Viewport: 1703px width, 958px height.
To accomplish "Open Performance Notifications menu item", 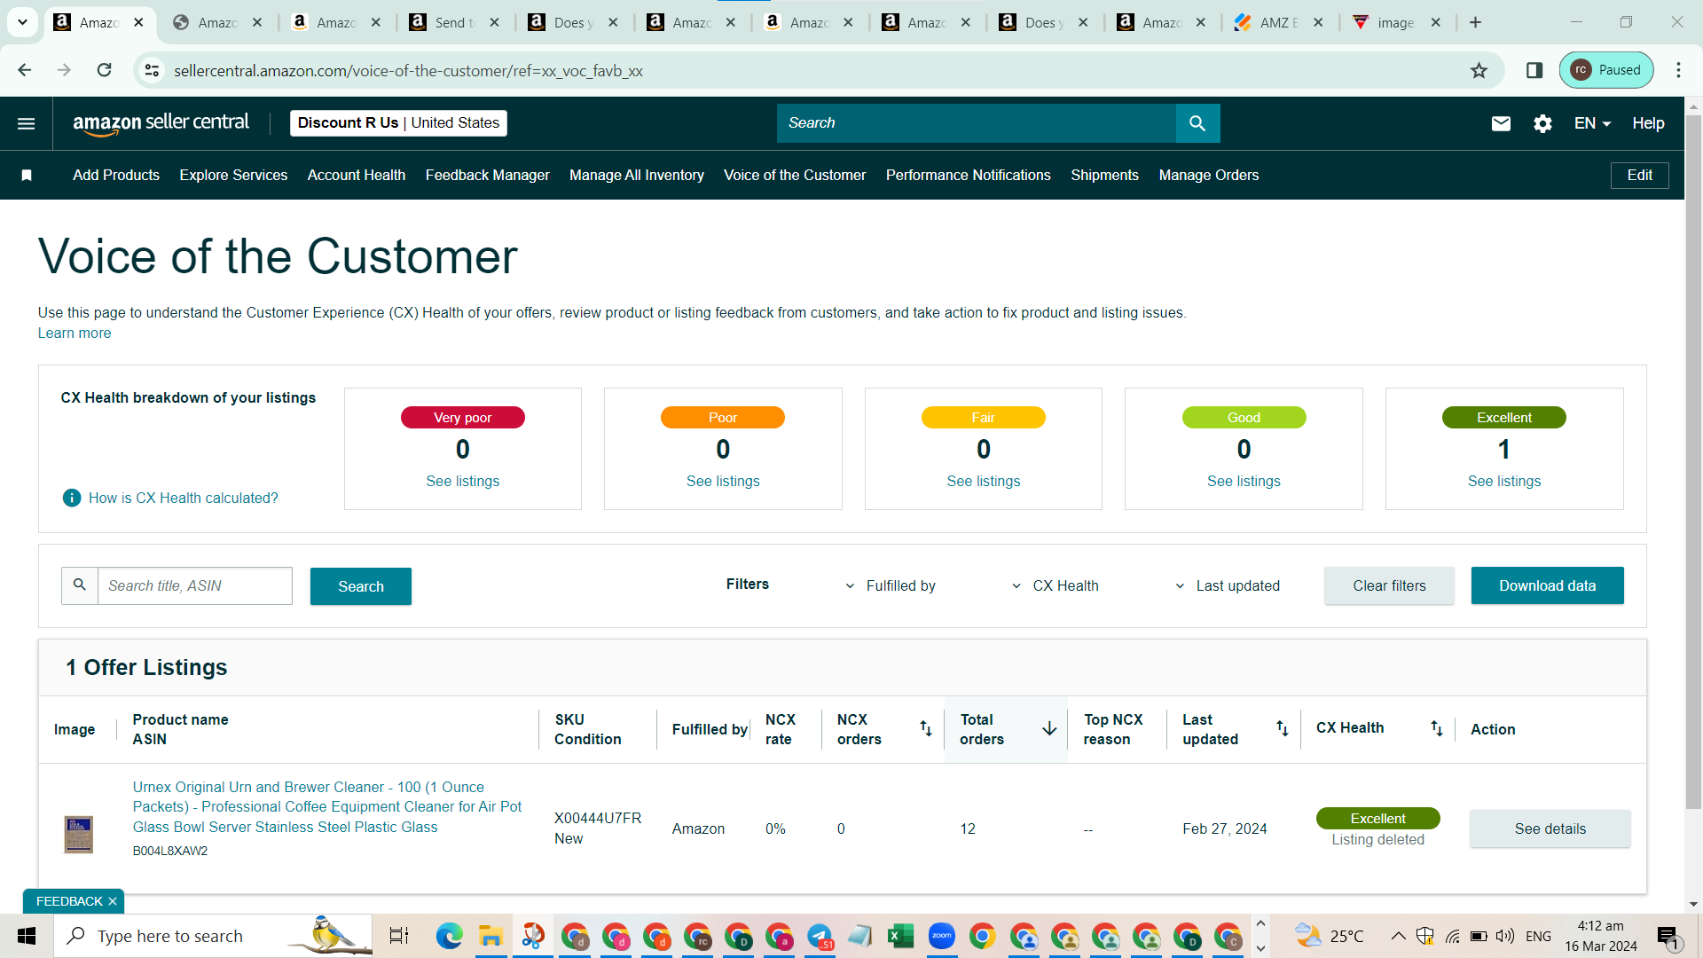I will 968,176.
